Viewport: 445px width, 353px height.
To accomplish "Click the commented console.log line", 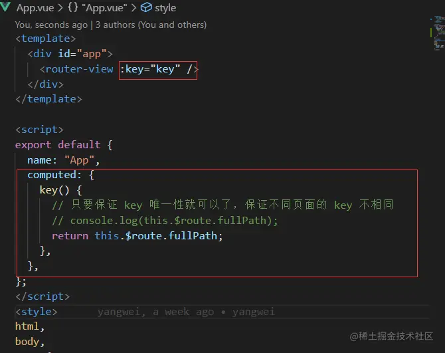I will 165,221.
